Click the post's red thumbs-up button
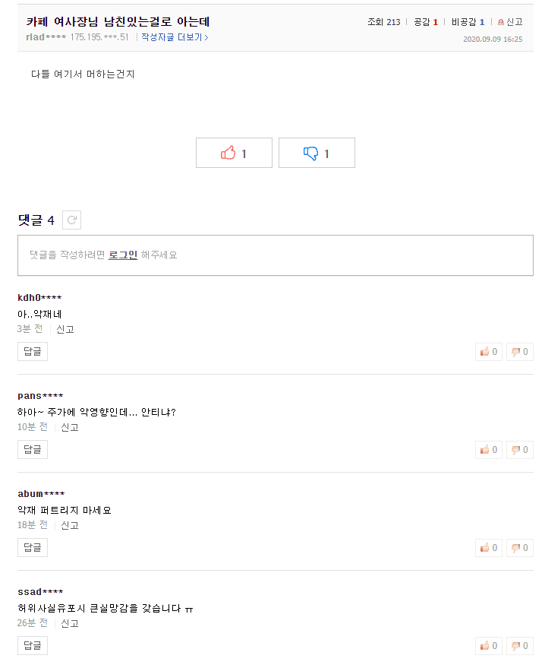Viewport: 545px width, 668px height. (x=234, y=153)
